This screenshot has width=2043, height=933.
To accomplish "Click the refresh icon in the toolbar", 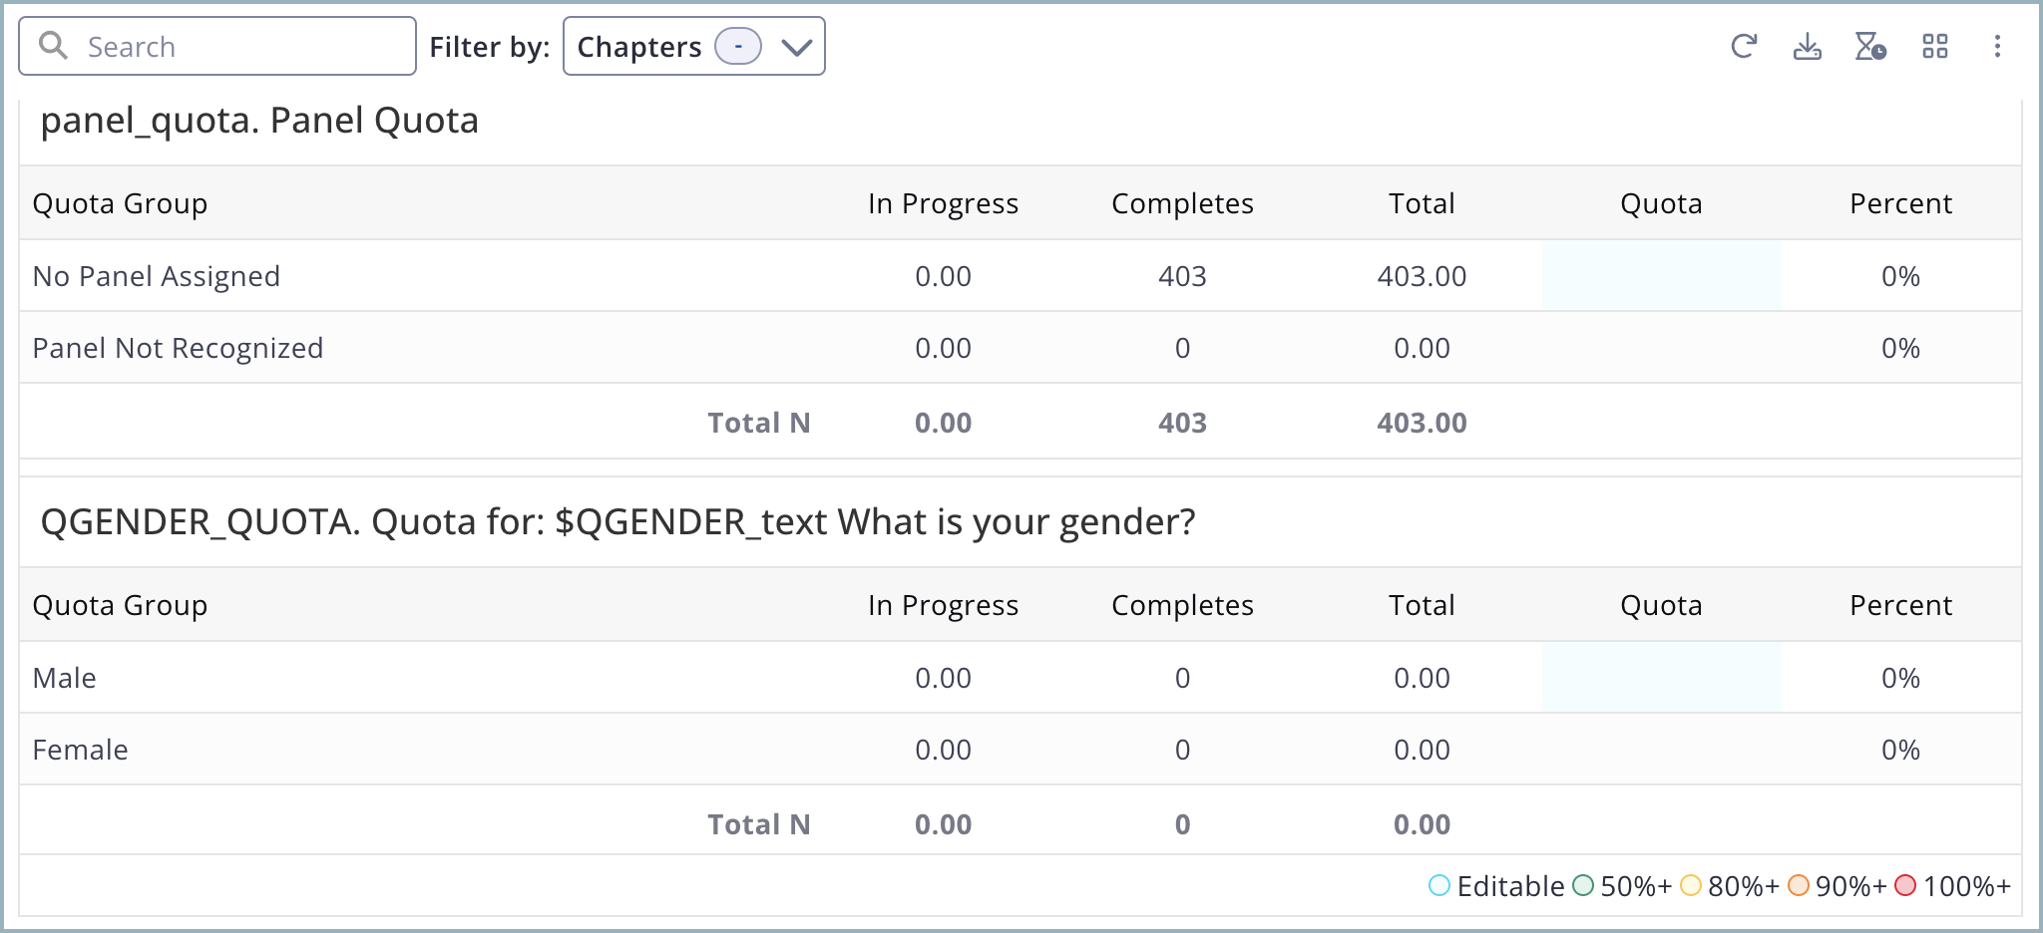I will (1744, 47).
